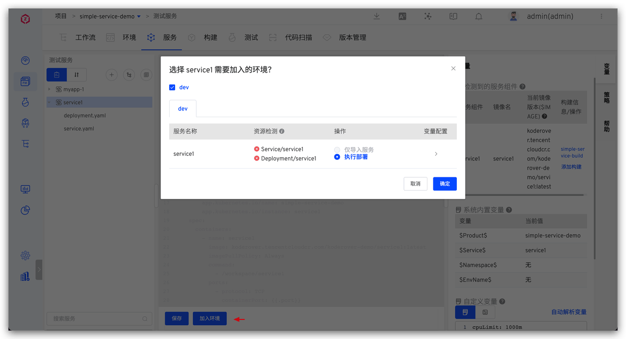Open the download center icon in top bar
The height and width of the screenshot is (339, 626).
point(377,16)
